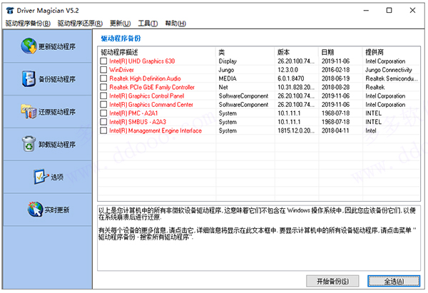Image resolution: width=428 pixels, height=293 pixels.
Task: Select the Intel(R) UHD Graphics 630 driver name
Action: point(142,61)
